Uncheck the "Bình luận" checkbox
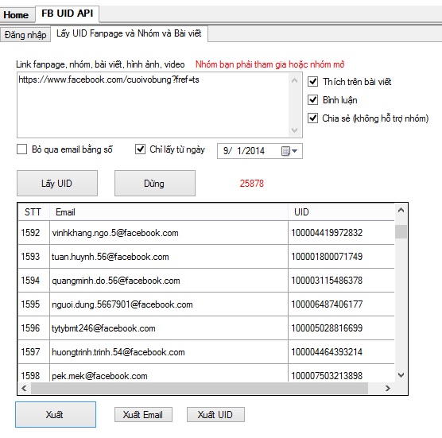 tap(313, 100)
